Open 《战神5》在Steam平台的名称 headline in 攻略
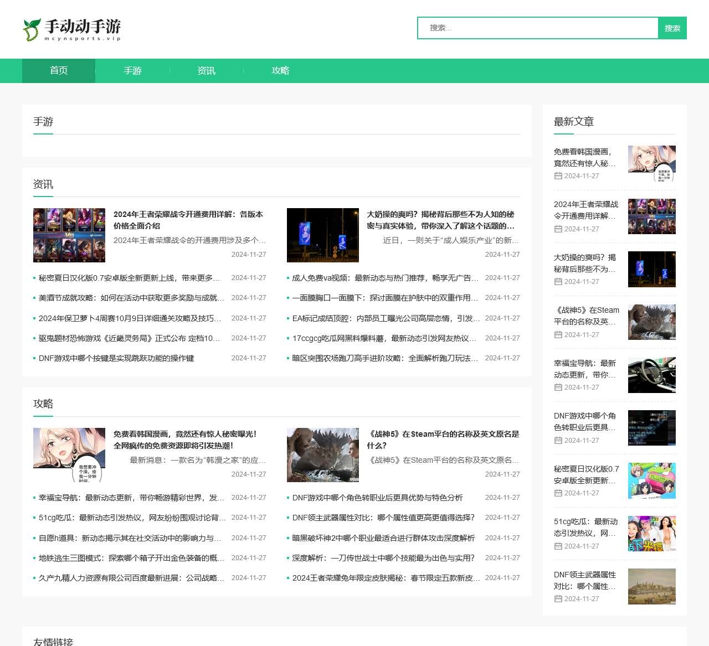 pyautogui.click(x=443, y=440)
